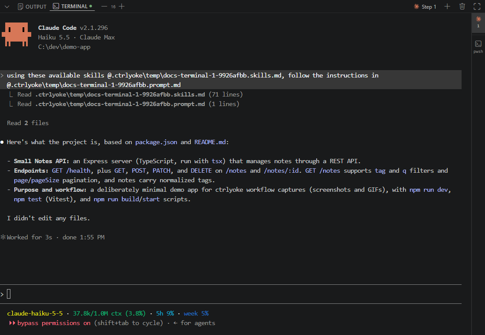Click the Claude Code v2.1.296 title
This screenshot has width=485, height=335.
(x=73, y=28)
